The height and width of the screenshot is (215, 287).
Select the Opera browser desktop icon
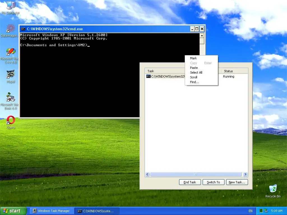[11, 122]
